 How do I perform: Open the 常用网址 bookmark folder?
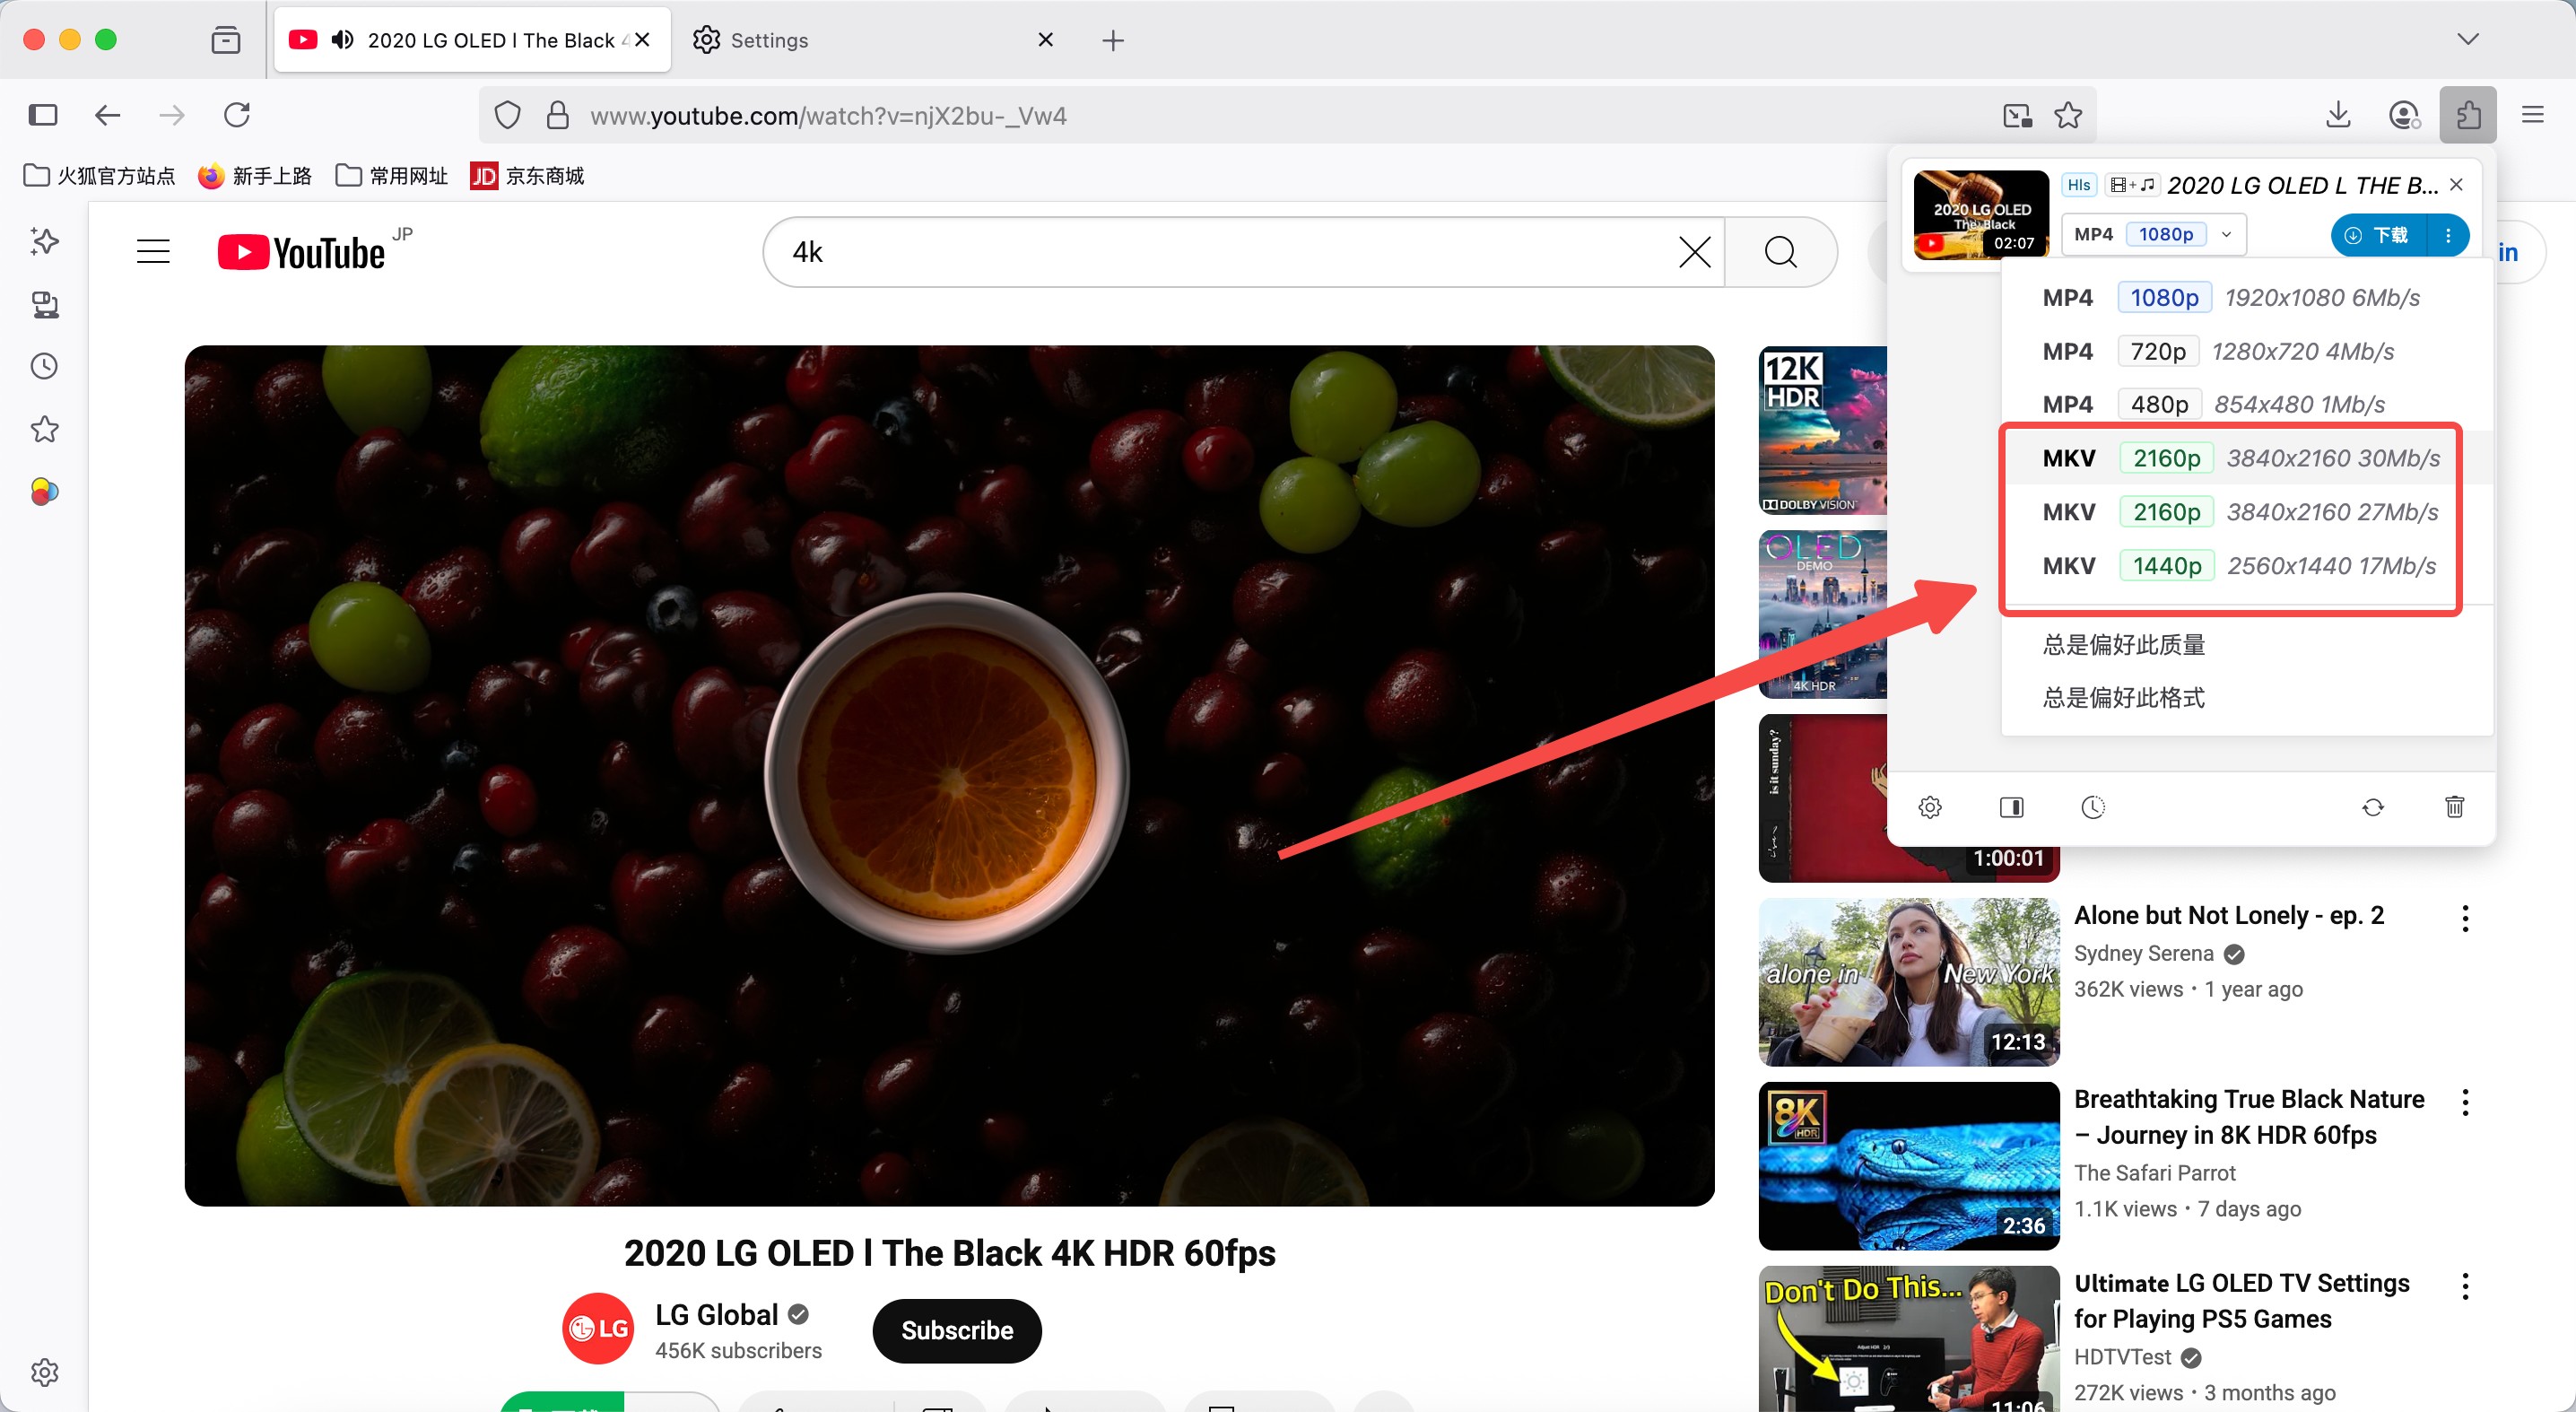(392, 176)
